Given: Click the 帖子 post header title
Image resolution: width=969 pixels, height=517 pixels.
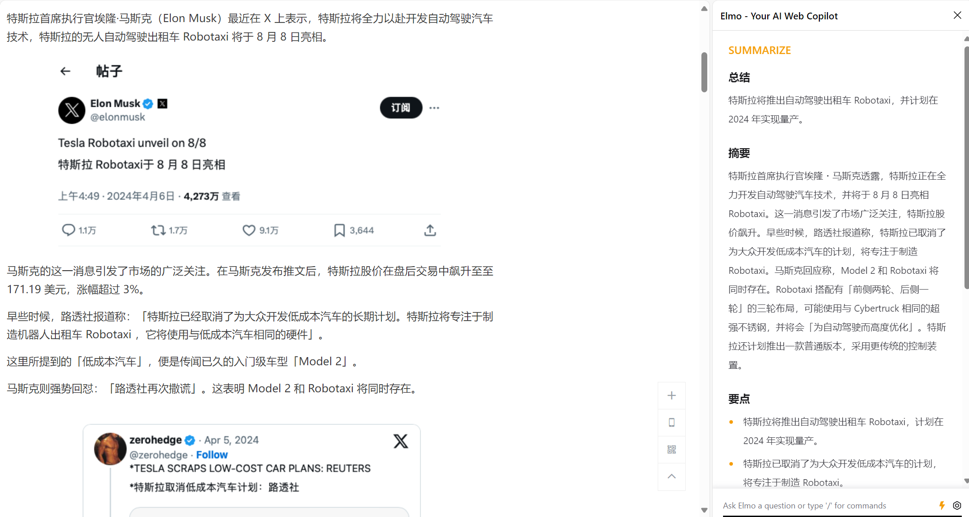Looking at the screenshot, I should [109, 71].
